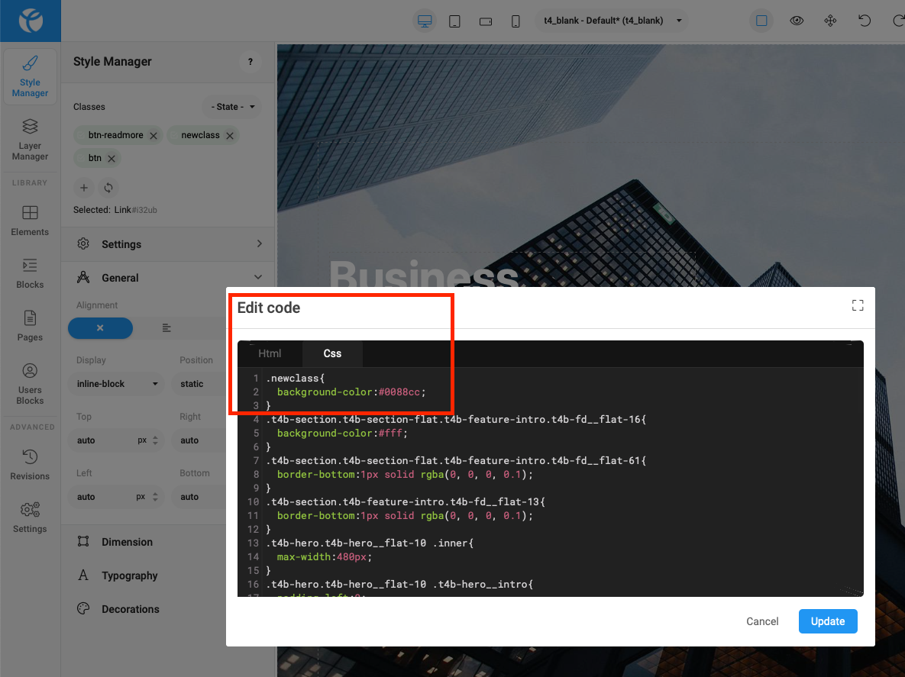Toggle the preview eye icon
905x677 pixels.
pos(797,21)
